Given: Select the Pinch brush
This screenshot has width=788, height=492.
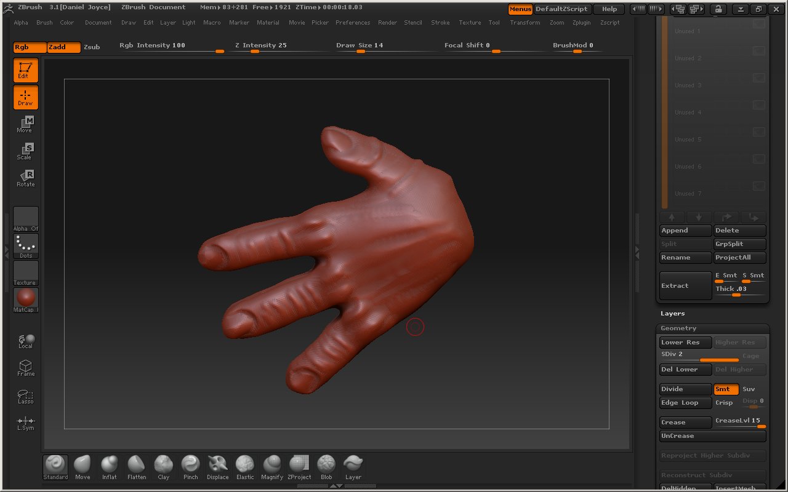Looking at the screenshot, I should (x=190, y=466).
